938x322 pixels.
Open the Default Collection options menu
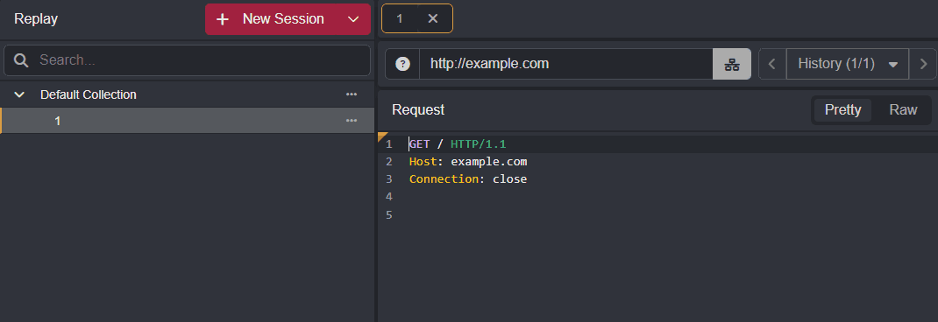click(352, 94)
